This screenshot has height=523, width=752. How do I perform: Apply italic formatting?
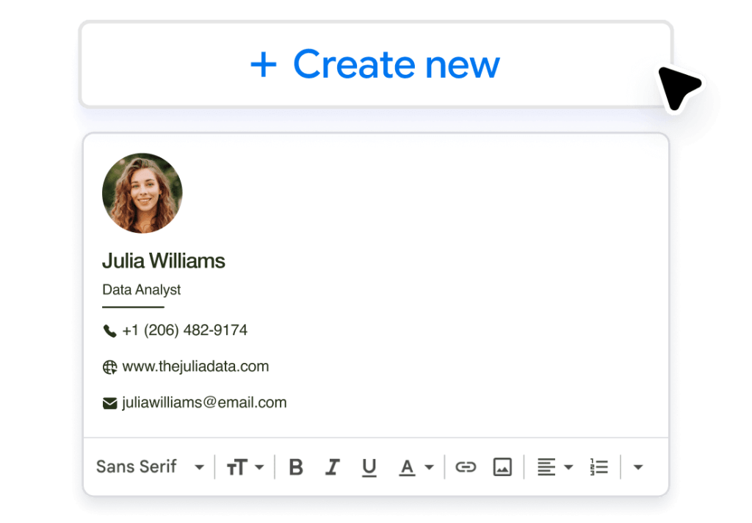pos(333,466)
